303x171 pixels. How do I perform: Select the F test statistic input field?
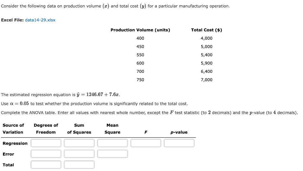tap(146, 143)
